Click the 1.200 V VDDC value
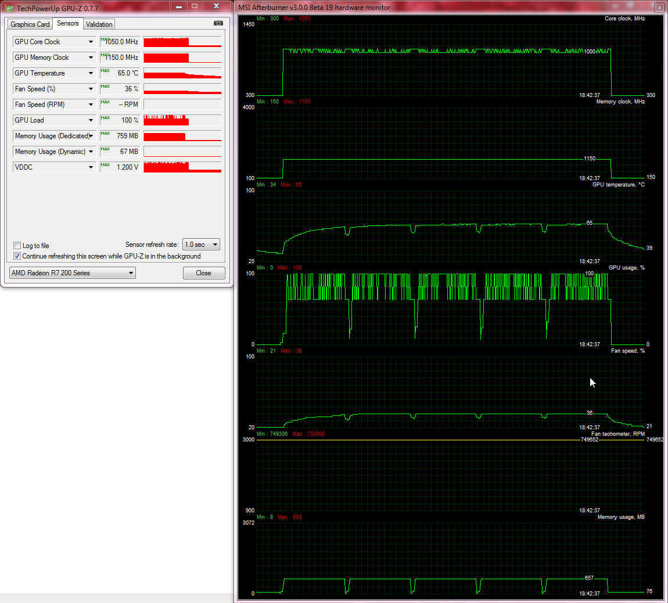Screen dimensions: 668x603 pyautogui.click(x=127, y=167)
